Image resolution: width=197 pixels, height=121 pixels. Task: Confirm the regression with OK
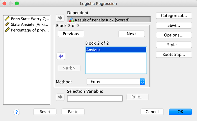(180, 112)
